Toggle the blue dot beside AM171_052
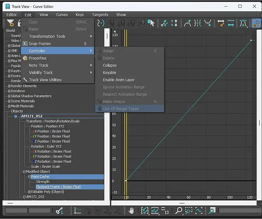This screenshot has height=219, width=262. (x=16, y=116)
